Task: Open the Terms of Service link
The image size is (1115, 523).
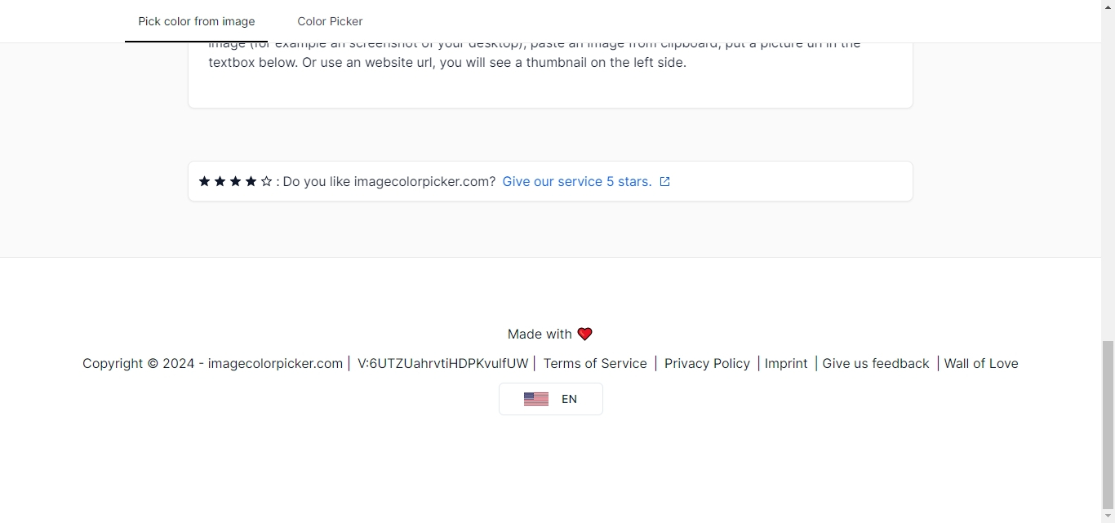Action: click(x=595, y=363)
